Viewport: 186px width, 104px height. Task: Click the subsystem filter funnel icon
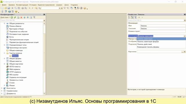[x=34, y=17]
